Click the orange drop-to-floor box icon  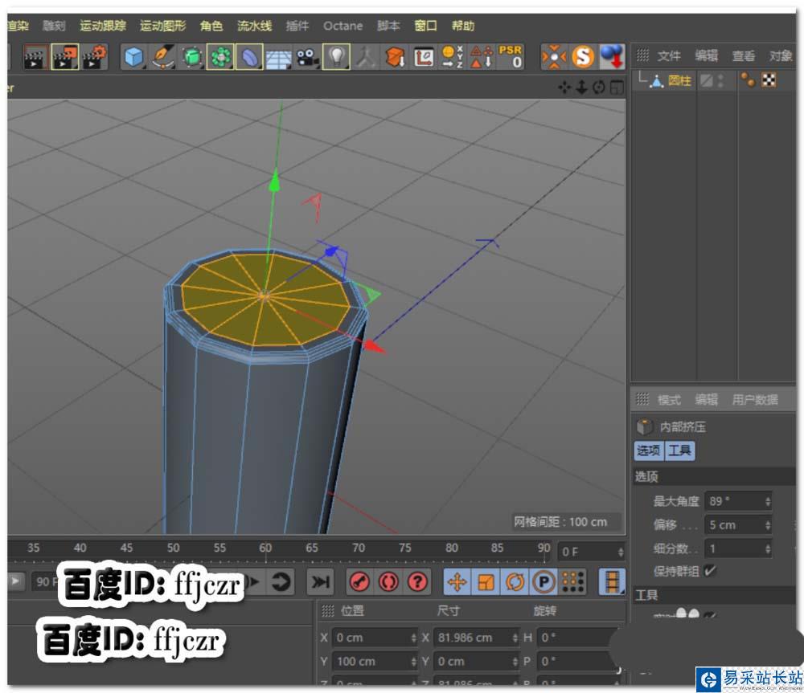(395, 57)
